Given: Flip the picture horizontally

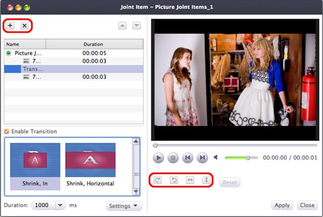Looking at the screenshot, I should click(x=189, y=180).
